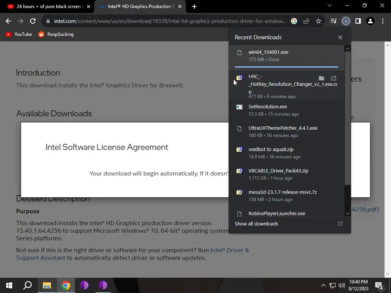Click the first purple Tor Browser taskbar icon
Screen dimensions: 391x293
click(84, 285)
